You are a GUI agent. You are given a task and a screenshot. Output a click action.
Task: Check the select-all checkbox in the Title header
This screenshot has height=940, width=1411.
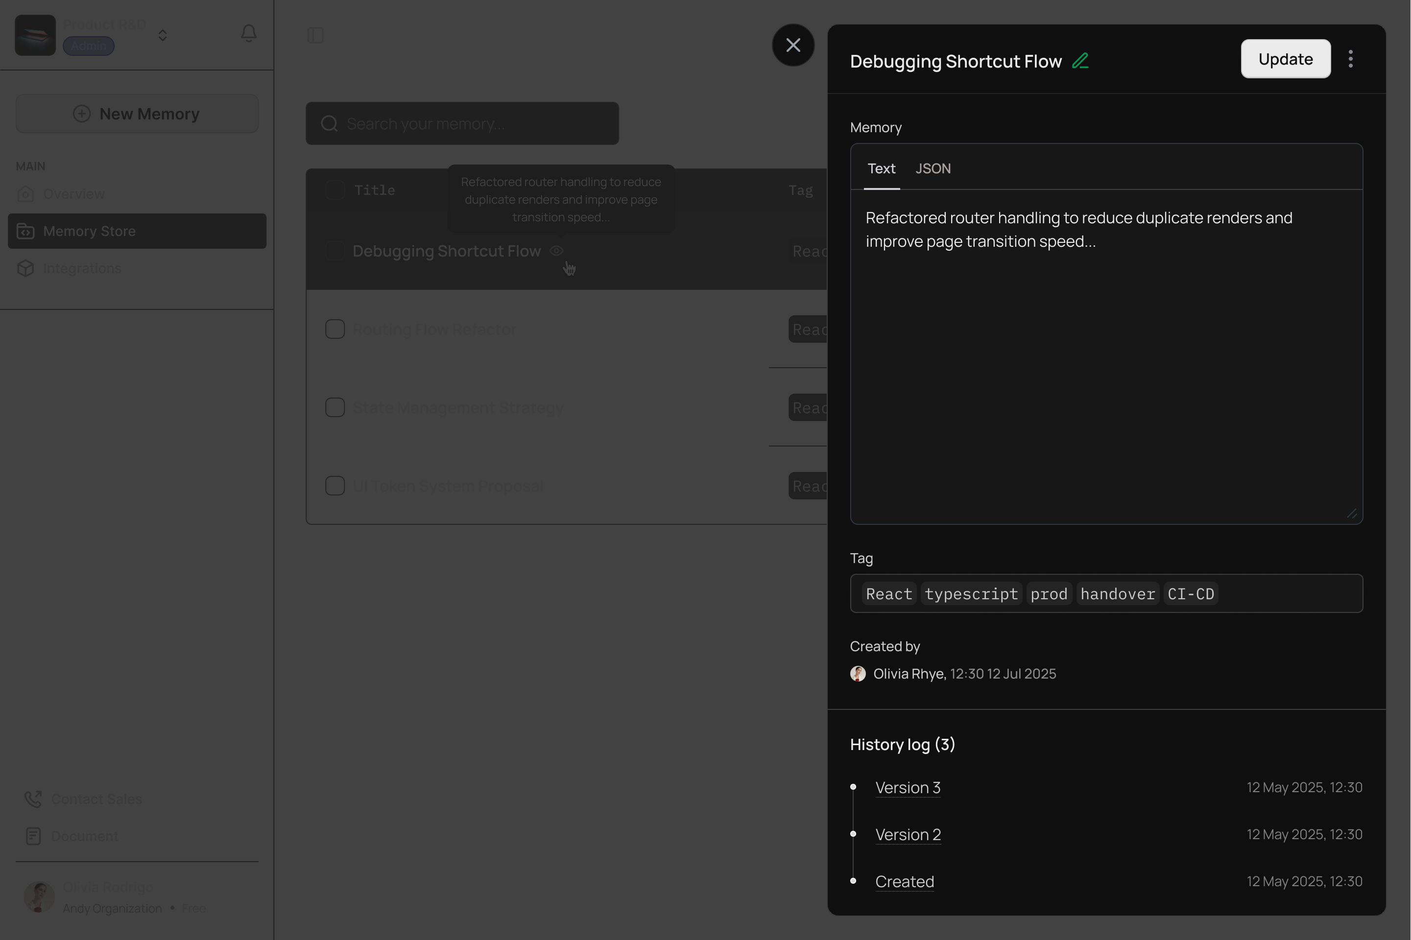point(335,190)
